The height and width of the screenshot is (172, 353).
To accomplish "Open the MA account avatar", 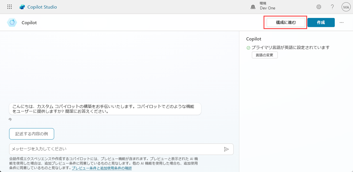I will (x=346, y=7).
